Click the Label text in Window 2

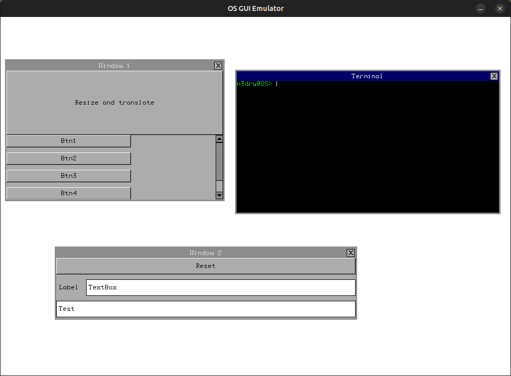pos(68,287)
